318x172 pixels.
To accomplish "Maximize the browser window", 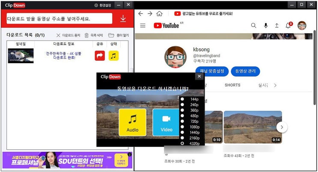I will pyautogui.click(x=302, y=4).
